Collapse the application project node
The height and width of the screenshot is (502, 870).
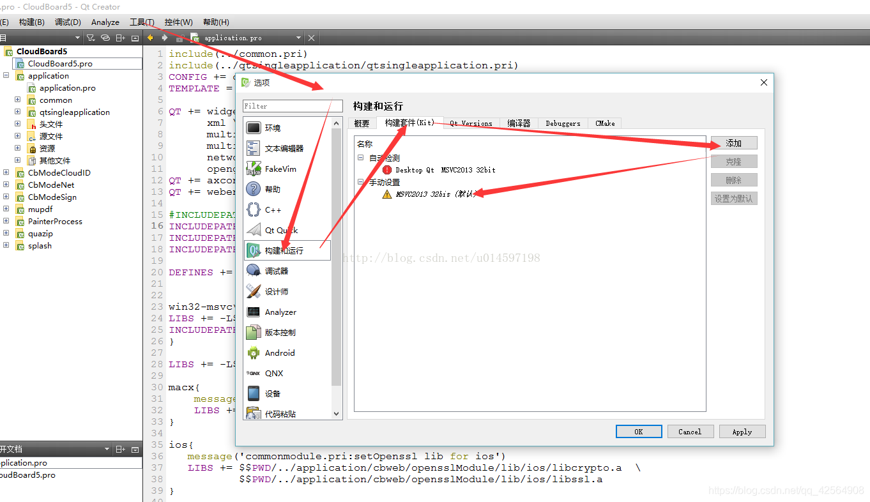6,75
